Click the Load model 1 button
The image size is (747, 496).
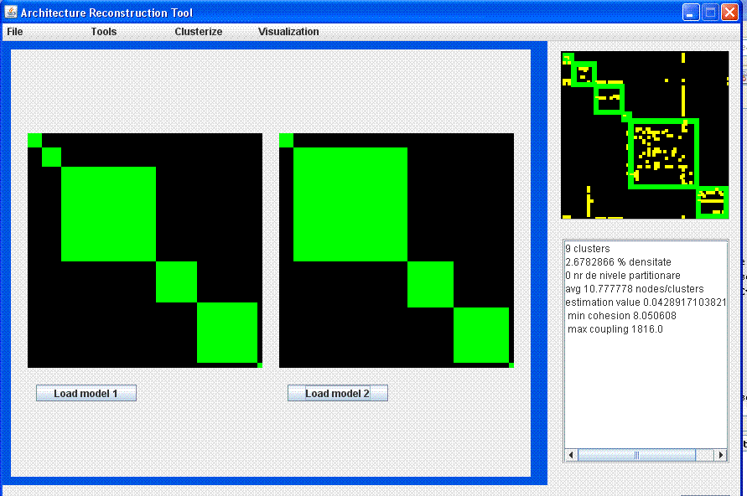point(86,393)
